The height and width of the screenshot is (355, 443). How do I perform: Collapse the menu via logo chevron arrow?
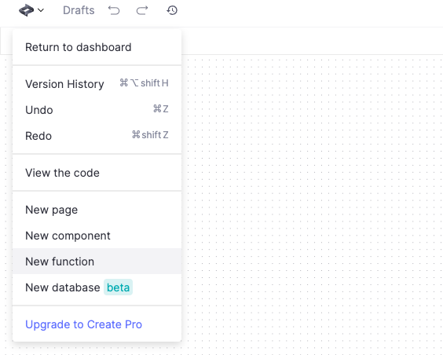[x=41, y=10]
